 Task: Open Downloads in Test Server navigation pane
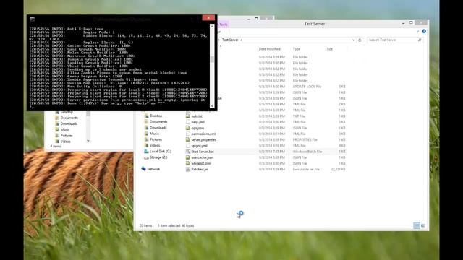tap(158, 128)
